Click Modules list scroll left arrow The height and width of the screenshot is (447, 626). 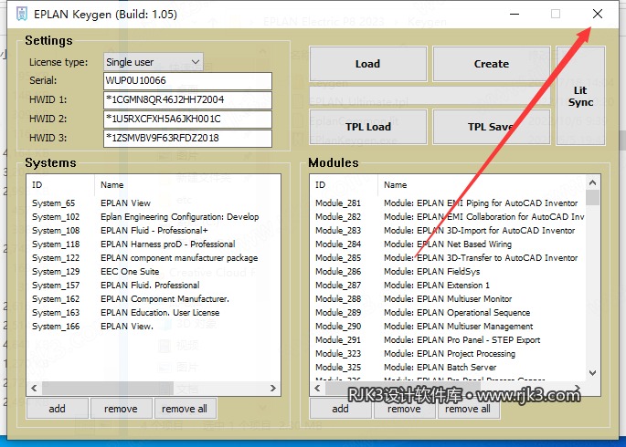pyautogui.click(x=317, y=388)
